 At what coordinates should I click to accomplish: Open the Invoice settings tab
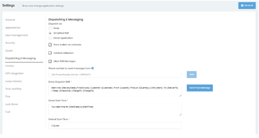point(10,66)
